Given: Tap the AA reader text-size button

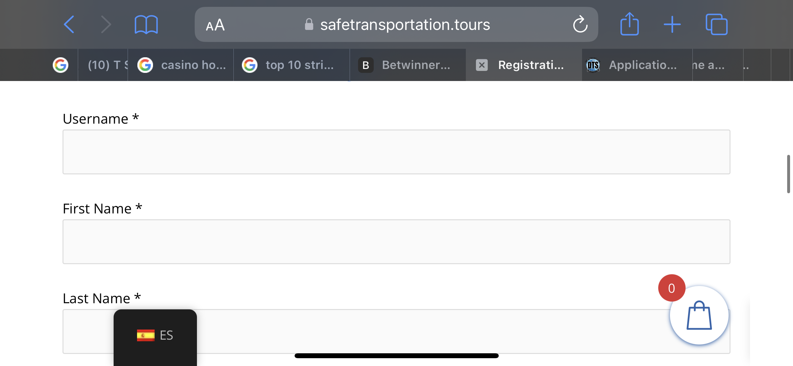Looking at the screenshot, I should click(x=215, y=25).
